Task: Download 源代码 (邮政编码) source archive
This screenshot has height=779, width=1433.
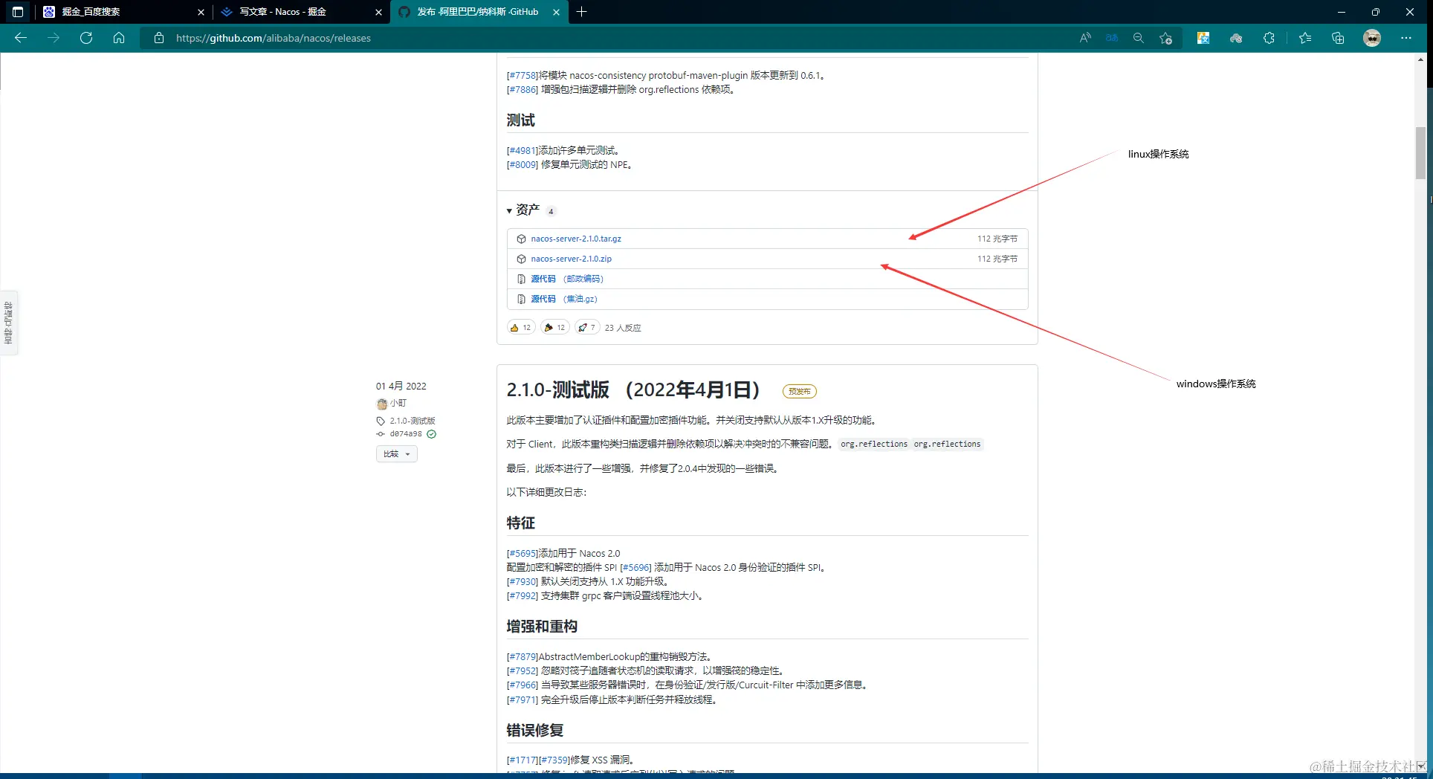Action: 567,279
